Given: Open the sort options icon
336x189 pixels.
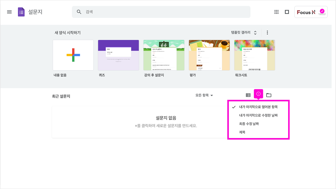Looking at the screenshot, I should 259,94.
